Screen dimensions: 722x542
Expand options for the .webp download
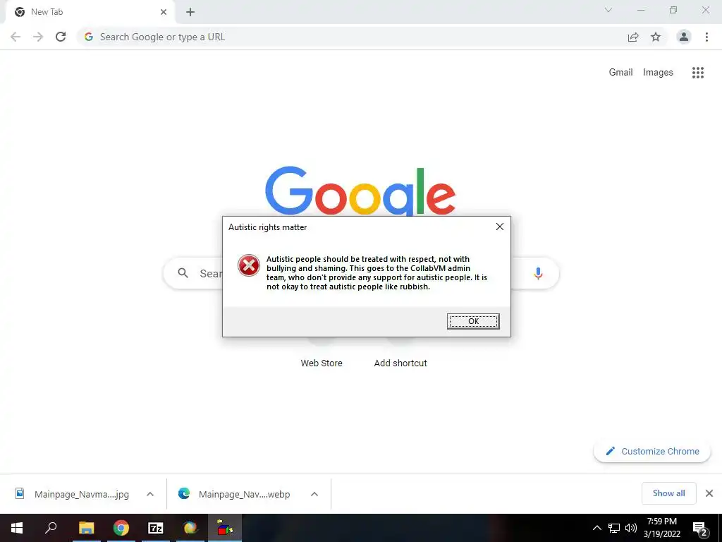314,494
